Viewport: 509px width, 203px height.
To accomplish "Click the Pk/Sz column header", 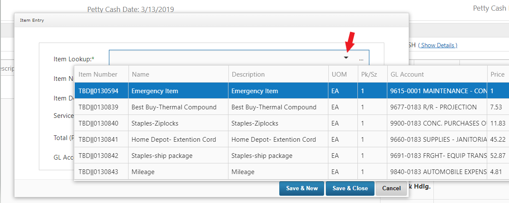I will (369, 74).
